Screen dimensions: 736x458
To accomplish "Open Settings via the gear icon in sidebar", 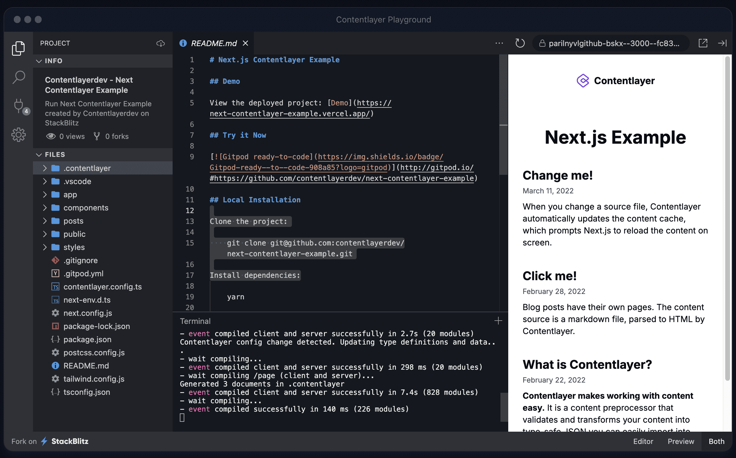I will pos(18,134).
